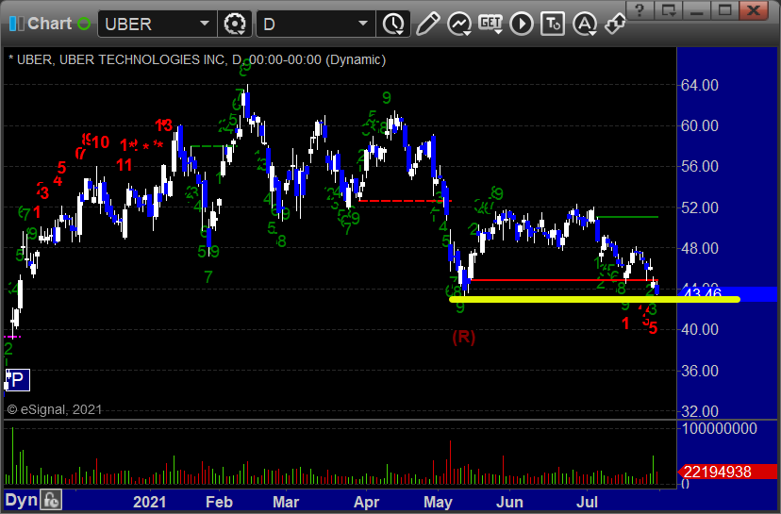Click the 36.00 price axis label
The image size is (781, 514).
[700, 371]
